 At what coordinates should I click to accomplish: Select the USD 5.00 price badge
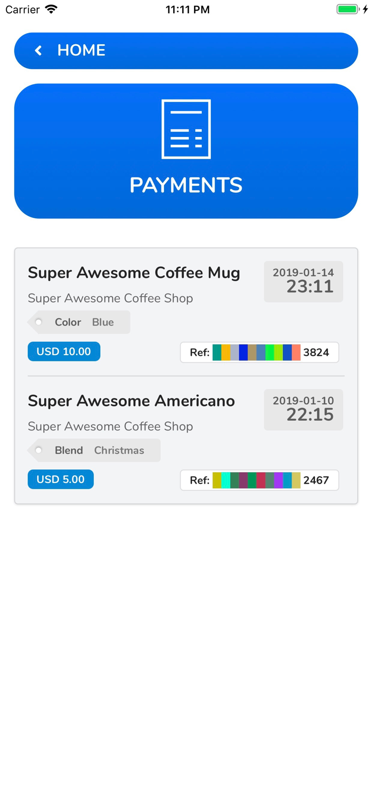(x=61, y=479)
